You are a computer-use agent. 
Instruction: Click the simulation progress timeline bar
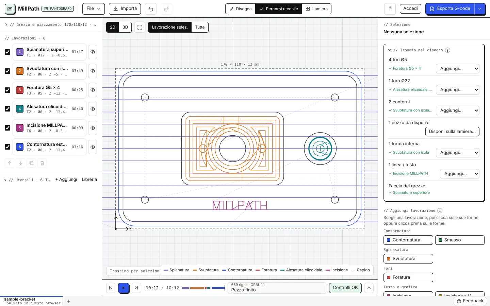click(203, 288)
